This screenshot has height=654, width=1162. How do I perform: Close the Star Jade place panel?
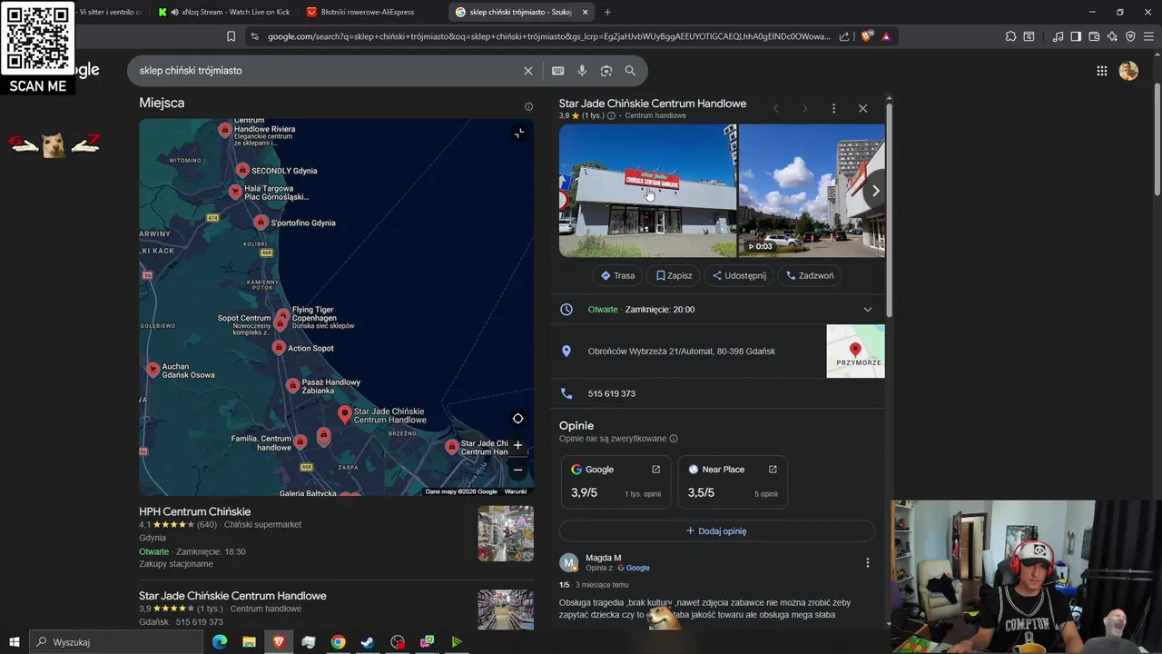862,109
